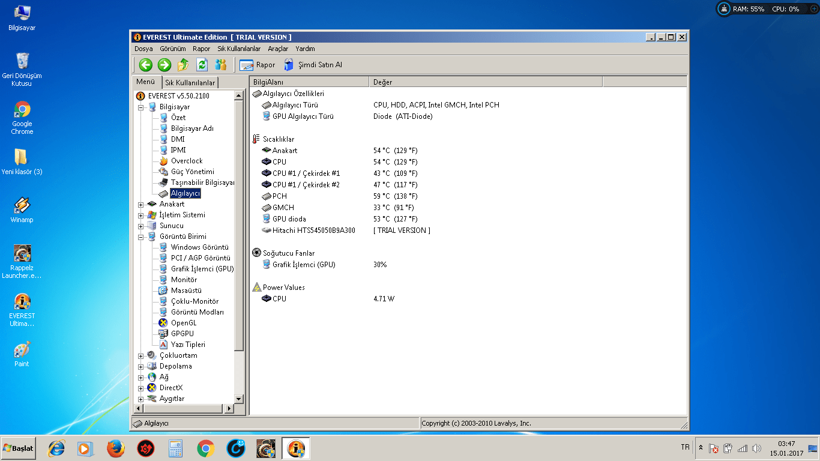Image resolution: width=820 pixels, height=461 pixels.
Task: Open Google Chrome from the taskbar
Action: pyautogui.click(x=205, y=448)
